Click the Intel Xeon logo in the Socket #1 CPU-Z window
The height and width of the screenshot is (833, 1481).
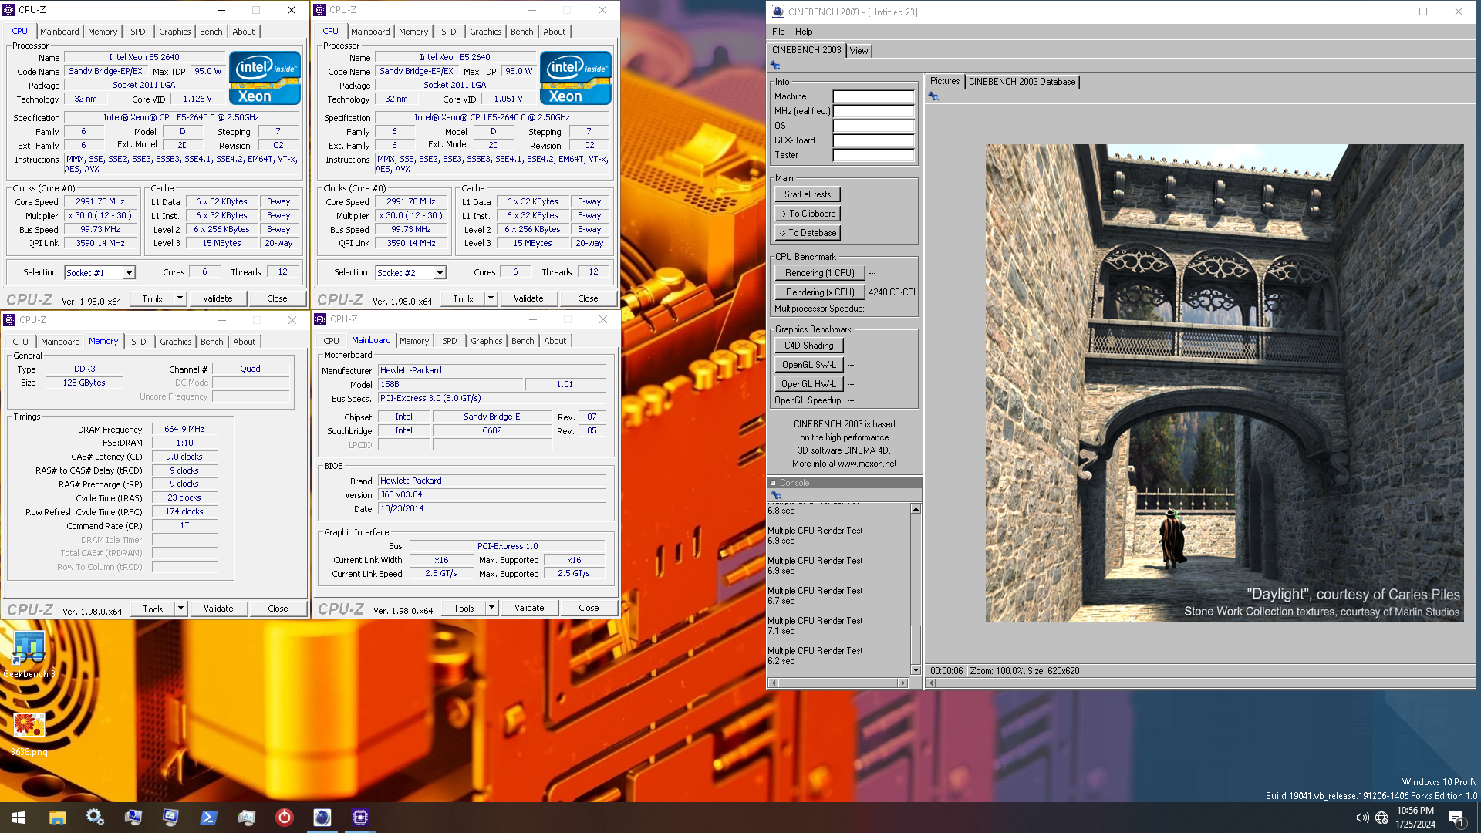(x=265, y=78)
